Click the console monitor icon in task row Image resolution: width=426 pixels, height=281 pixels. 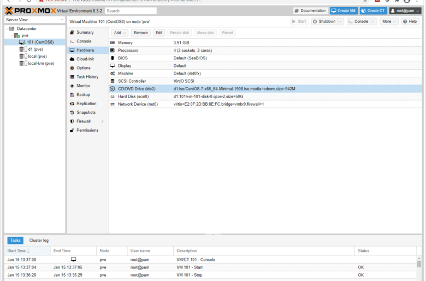[73, 259]
